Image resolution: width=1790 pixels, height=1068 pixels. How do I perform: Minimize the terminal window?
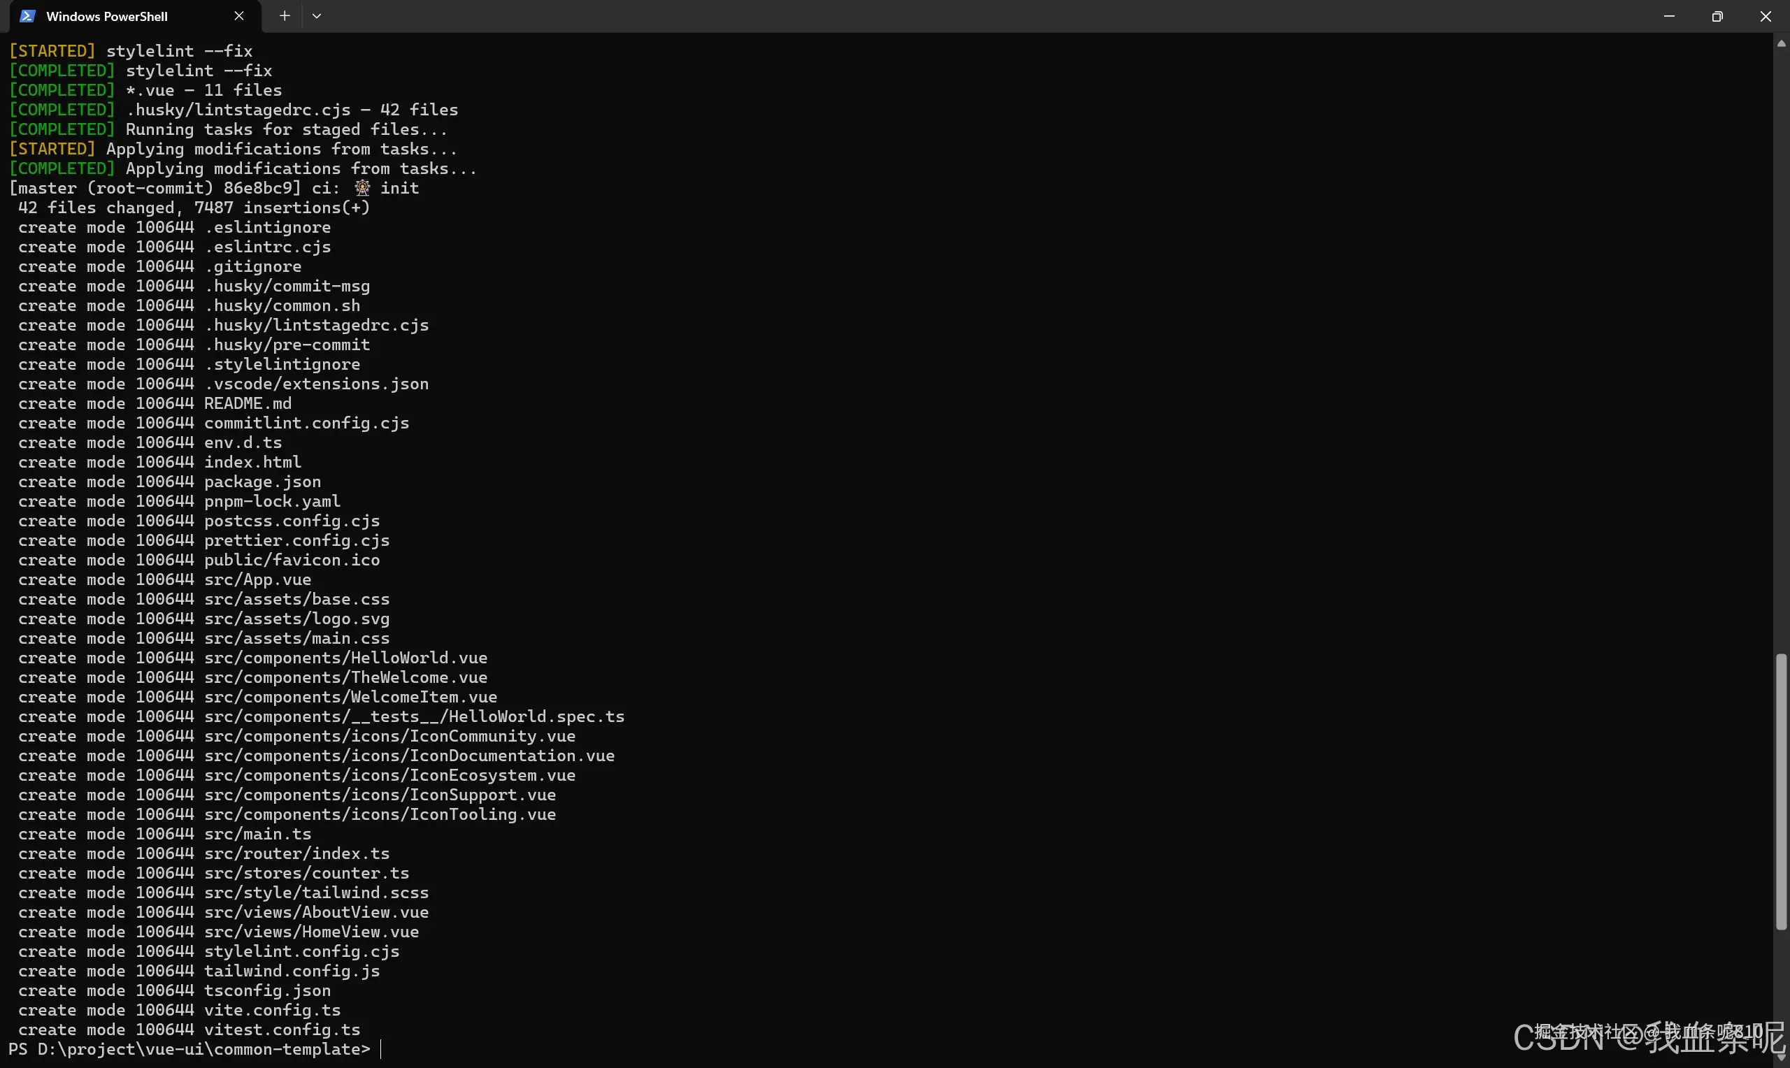[1669, 16]
